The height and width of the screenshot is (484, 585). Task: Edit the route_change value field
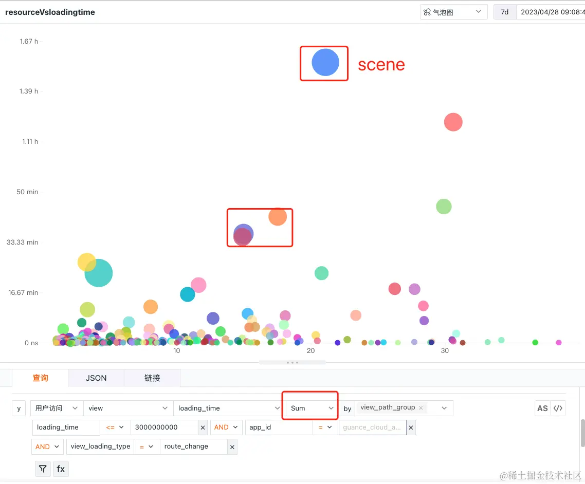click(x=194, y=446)
